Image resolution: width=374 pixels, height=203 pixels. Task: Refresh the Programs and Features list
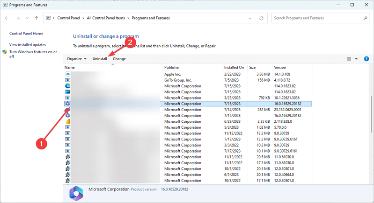coord(261,18)
